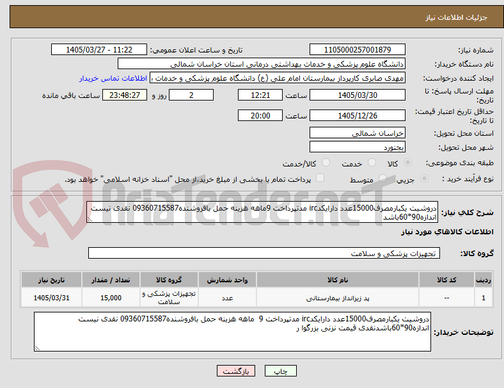
Task: Click the چاپ (print) button
Action: 280,371
